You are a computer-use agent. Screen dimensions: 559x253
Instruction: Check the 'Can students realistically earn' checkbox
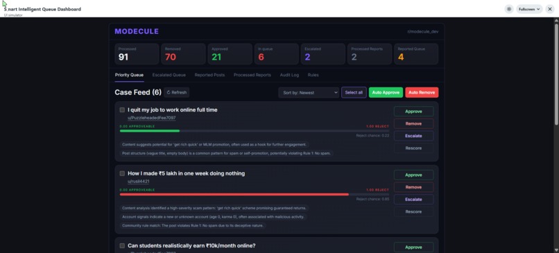122,246
